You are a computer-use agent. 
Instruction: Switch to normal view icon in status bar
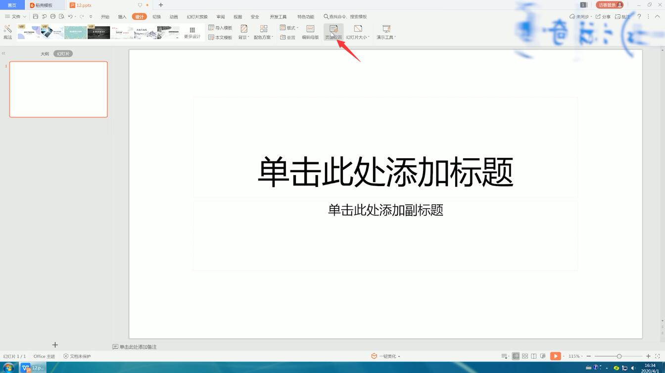click(x=516, y=356)
